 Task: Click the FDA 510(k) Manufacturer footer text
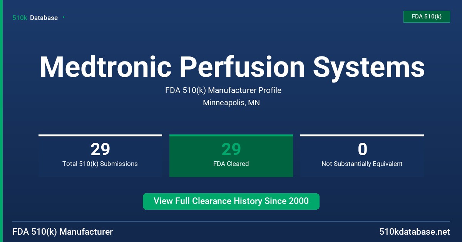coord(63,232)
